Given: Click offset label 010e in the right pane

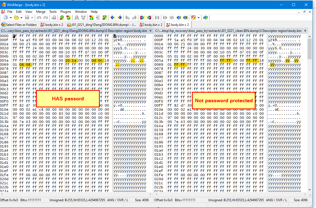Looking at the screenshot, I should pyautogui.click(x=159, y=110).
